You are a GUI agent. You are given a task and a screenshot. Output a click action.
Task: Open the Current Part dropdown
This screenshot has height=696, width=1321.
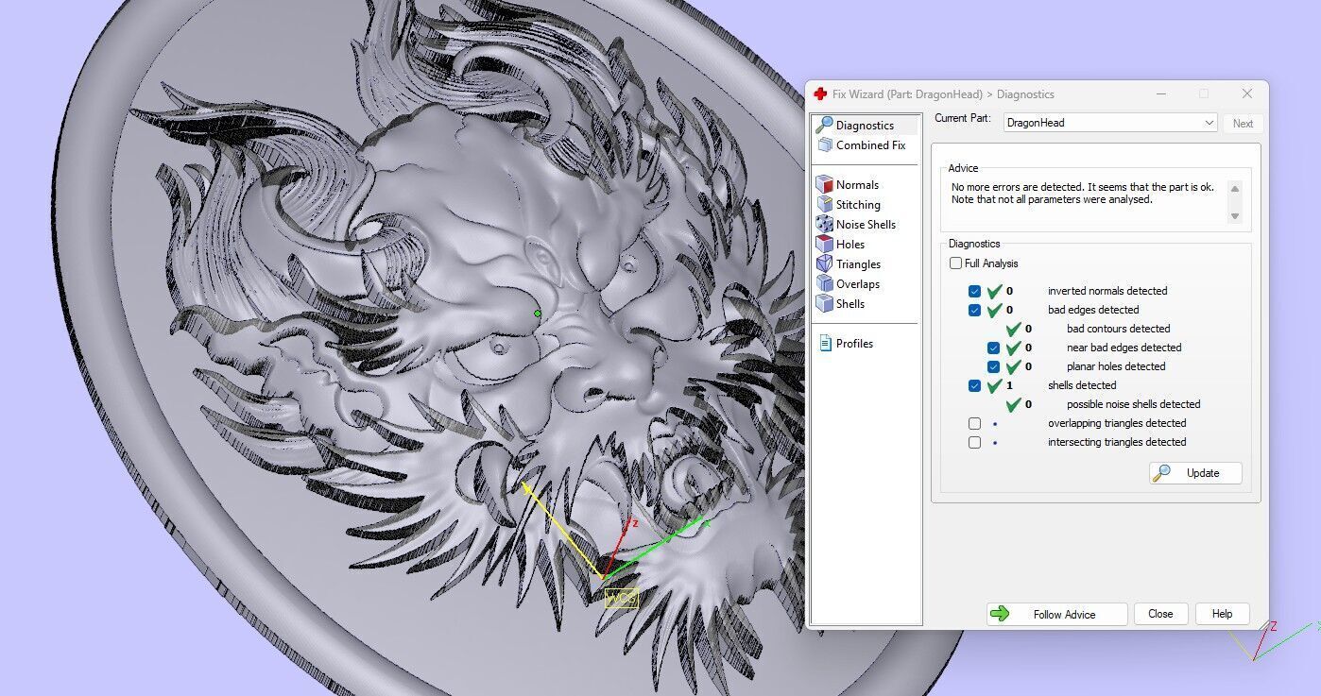[x=1109, y=123]
